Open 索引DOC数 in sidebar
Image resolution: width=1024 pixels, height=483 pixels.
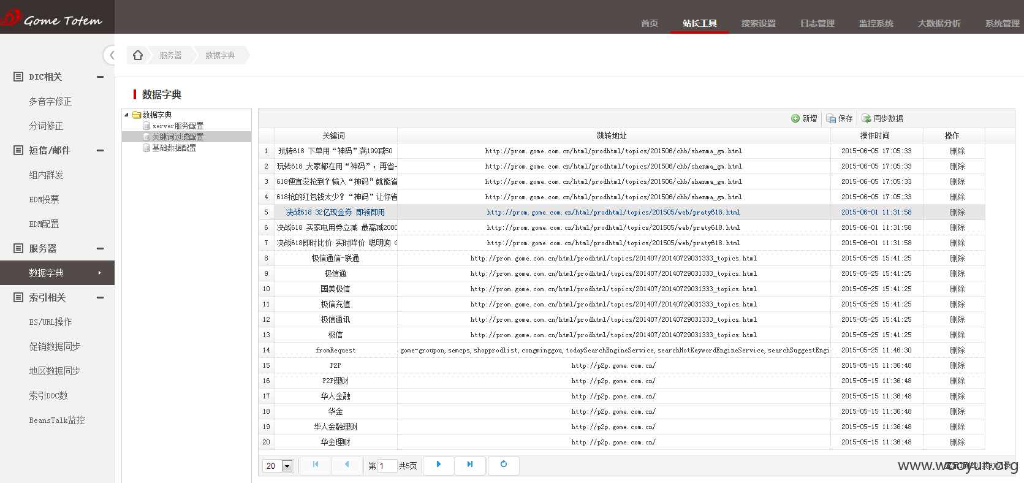pos(48,395)
